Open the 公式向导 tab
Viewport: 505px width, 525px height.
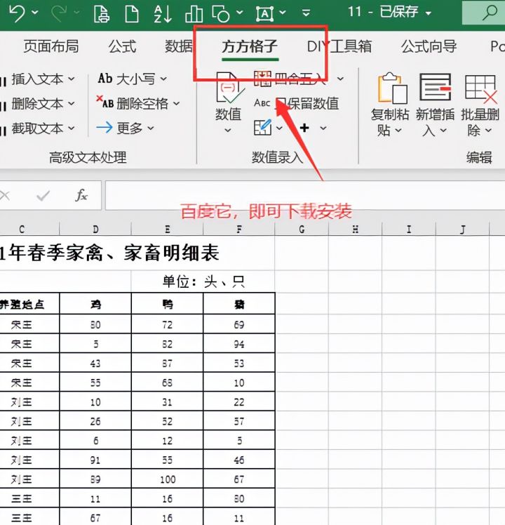click(x=429, y=46)
